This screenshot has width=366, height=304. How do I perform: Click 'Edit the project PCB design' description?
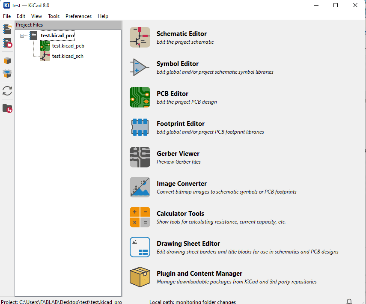(187, 102)
